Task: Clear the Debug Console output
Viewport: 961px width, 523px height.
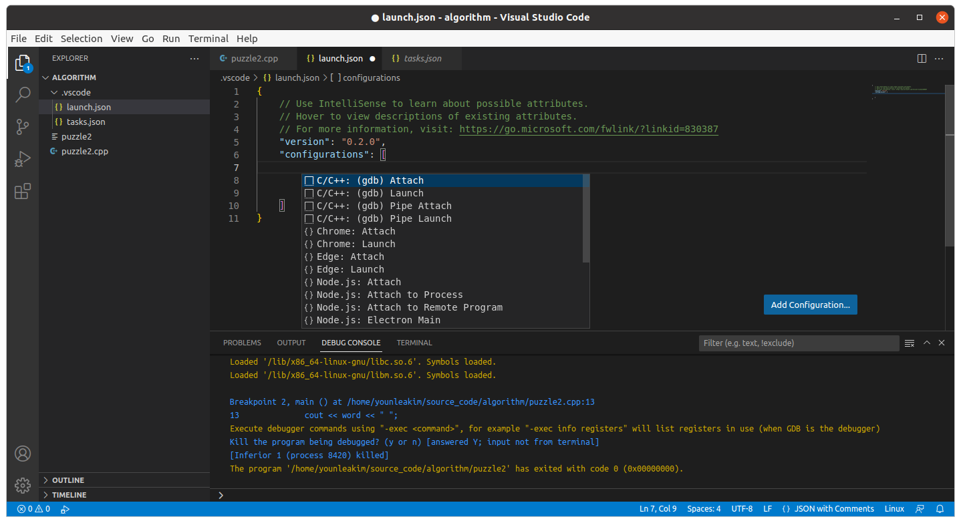Action: (x=910, y=343)
